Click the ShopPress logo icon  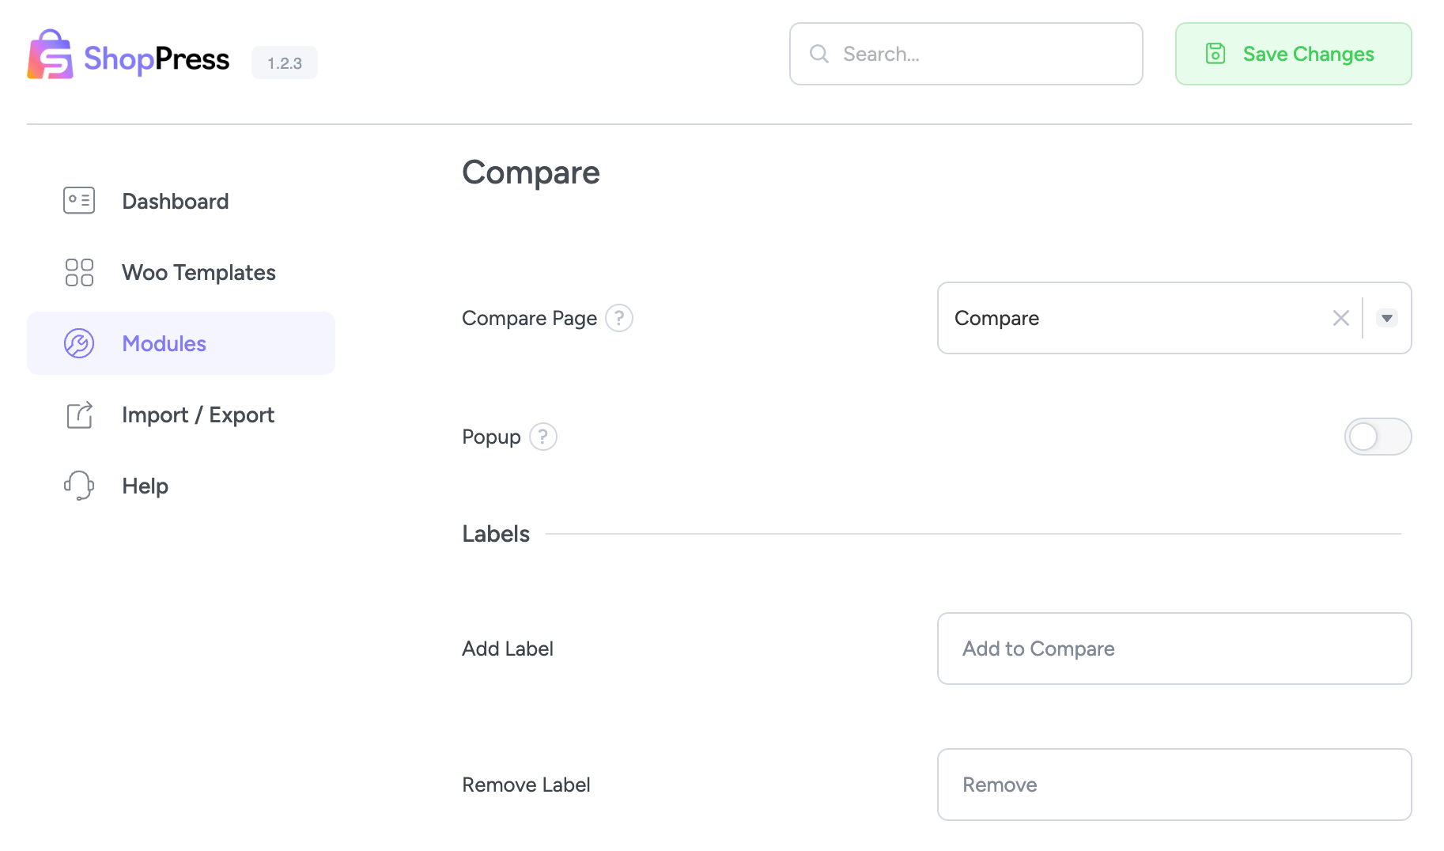click(49, 55)
